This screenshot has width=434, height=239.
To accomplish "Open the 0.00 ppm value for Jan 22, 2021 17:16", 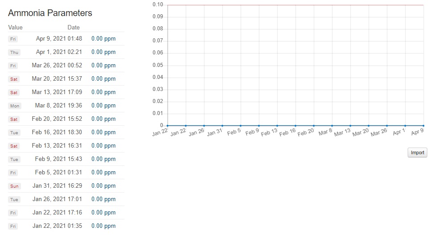I will [103, 212].
